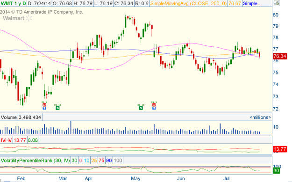This screenshot has height=182, width=292.
Task: Click the 79 price axis label
Action: pyautogui.click(x=276, y=26)
